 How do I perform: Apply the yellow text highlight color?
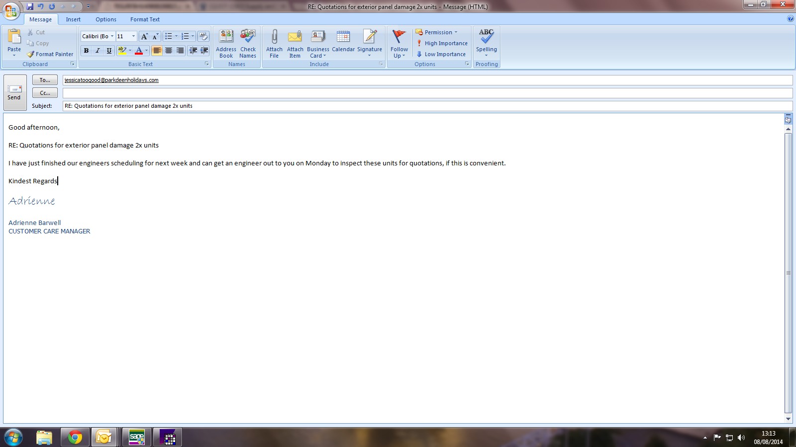[122, 50]
